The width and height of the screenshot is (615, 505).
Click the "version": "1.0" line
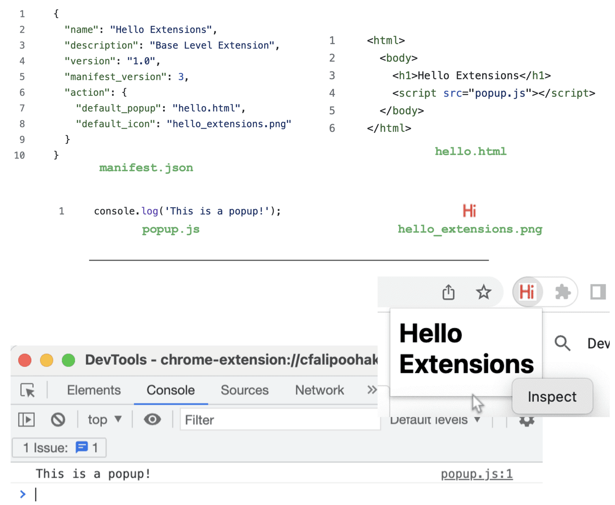(x=112, y=61)
